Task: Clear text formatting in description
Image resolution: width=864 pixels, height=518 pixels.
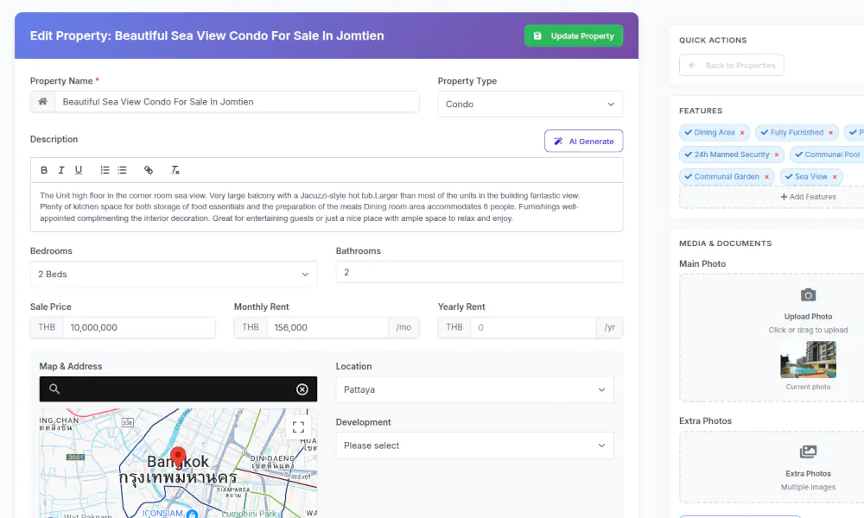Action: tap(175, 170)
